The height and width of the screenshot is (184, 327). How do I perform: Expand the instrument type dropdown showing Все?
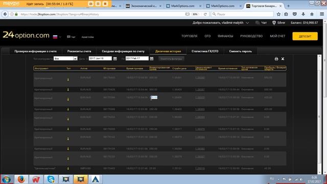[65, 59]
